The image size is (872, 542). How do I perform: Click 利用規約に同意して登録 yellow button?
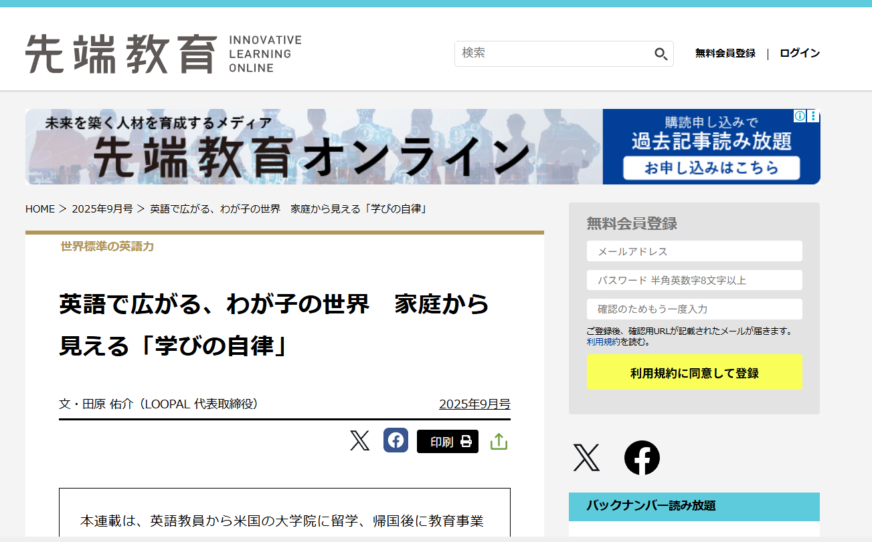click(x=694, y=372)
